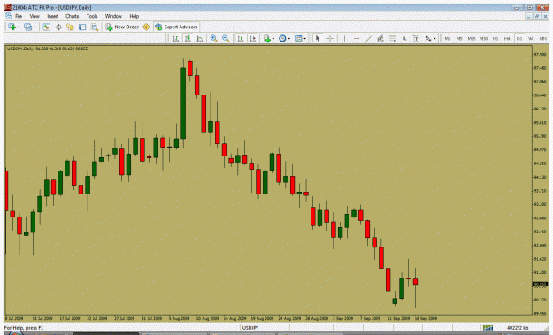Viewport: 553px width, 335px height.
Task: Toggle the Data Window crosshair-target icon
Action: 58,27
